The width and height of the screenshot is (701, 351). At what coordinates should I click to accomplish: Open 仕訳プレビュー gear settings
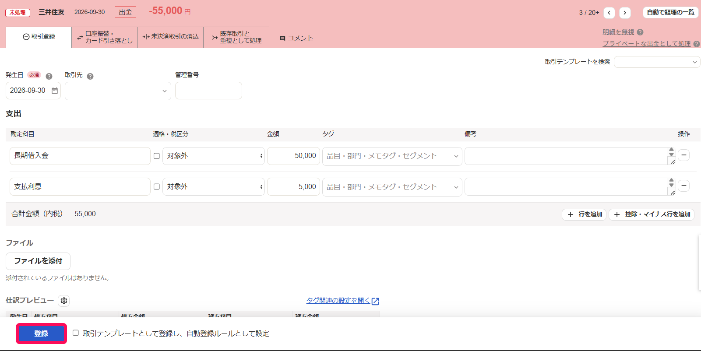pyautogui.click(x=64, y=301)
